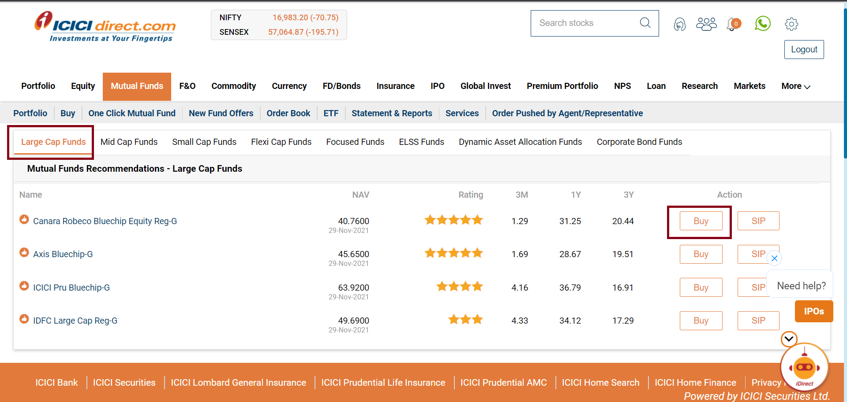
Task: Select the Mutual Funds menu
Action: tap(137, 86)
